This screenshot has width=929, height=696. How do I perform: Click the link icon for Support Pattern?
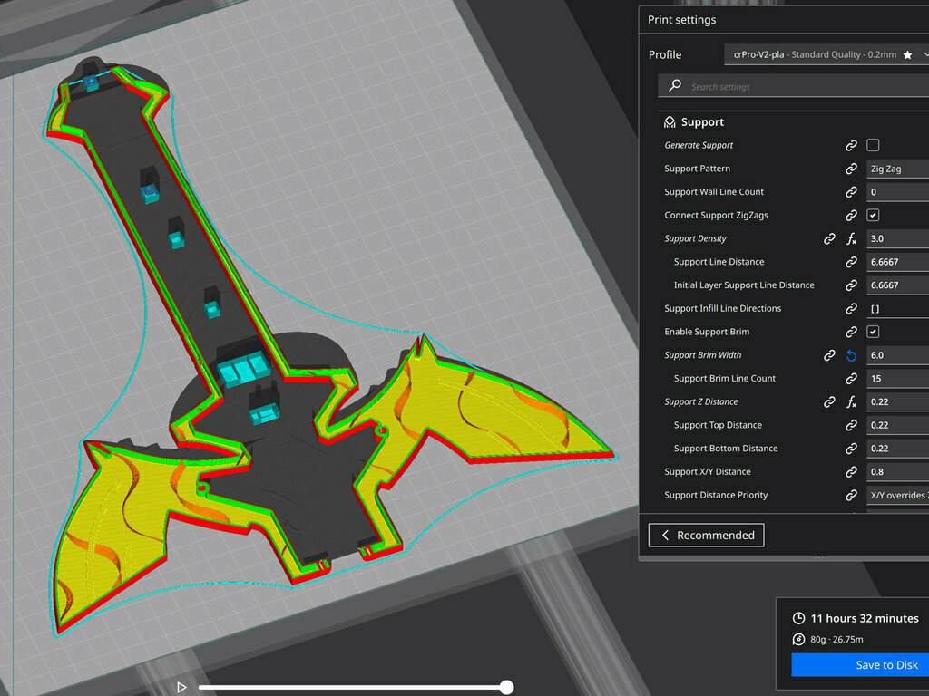[851, 169]
